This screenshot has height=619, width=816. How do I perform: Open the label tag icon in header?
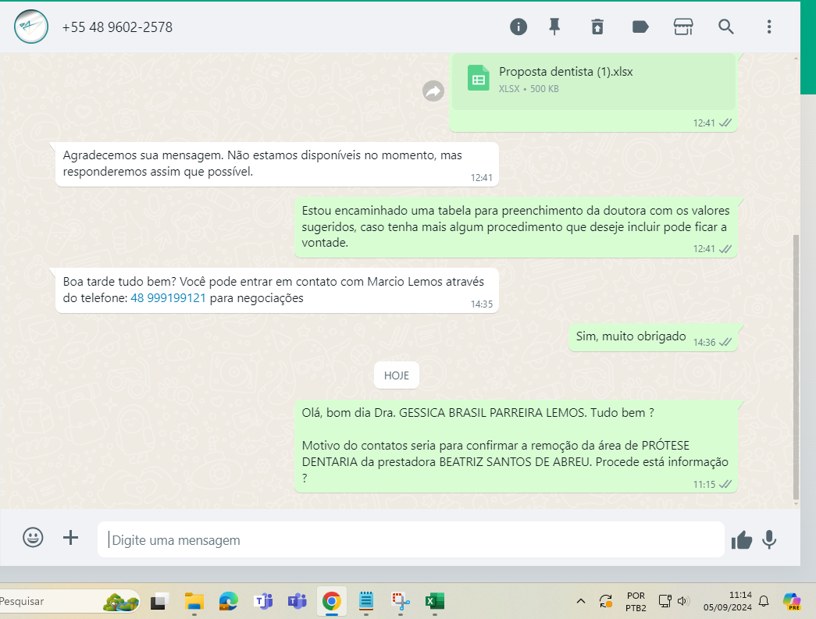pos(640,27)
